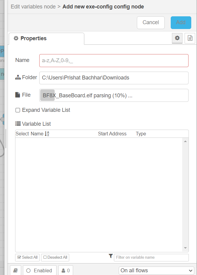Viewport: 197px width, 275px height.
Task: Open the On all flows dropdown
Action: pos(157,270)
